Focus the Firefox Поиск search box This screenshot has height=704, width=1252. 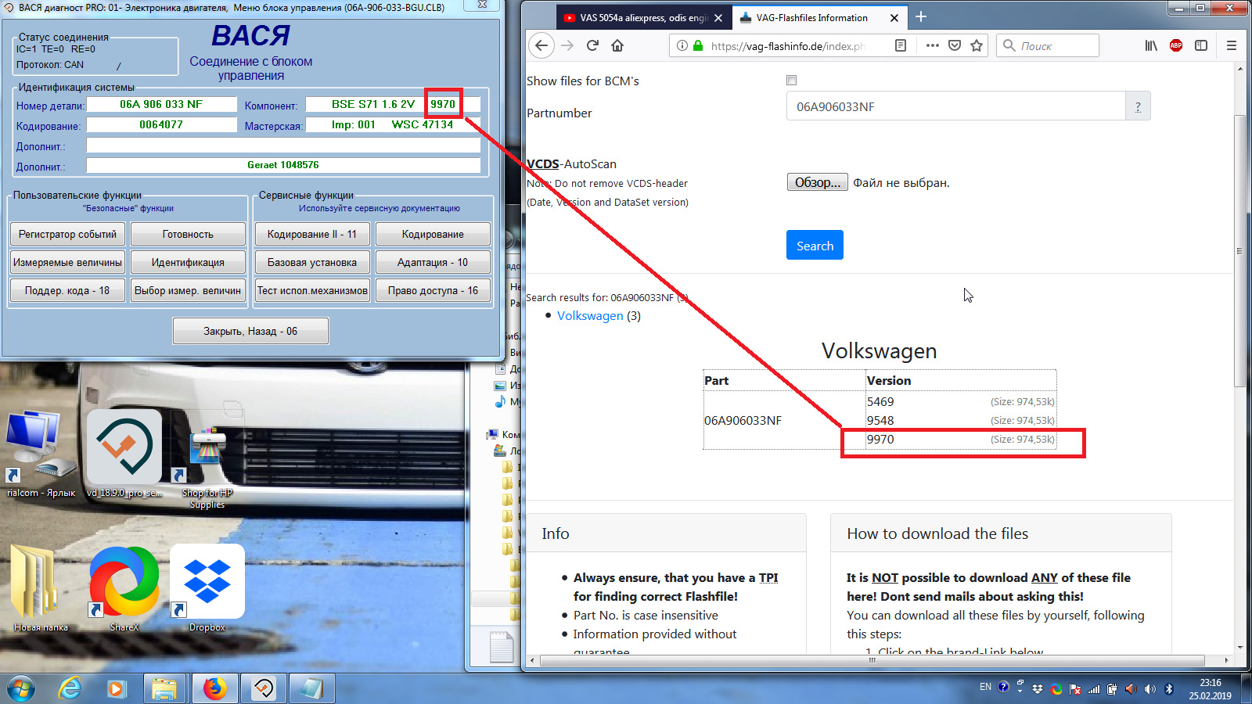1049,45
